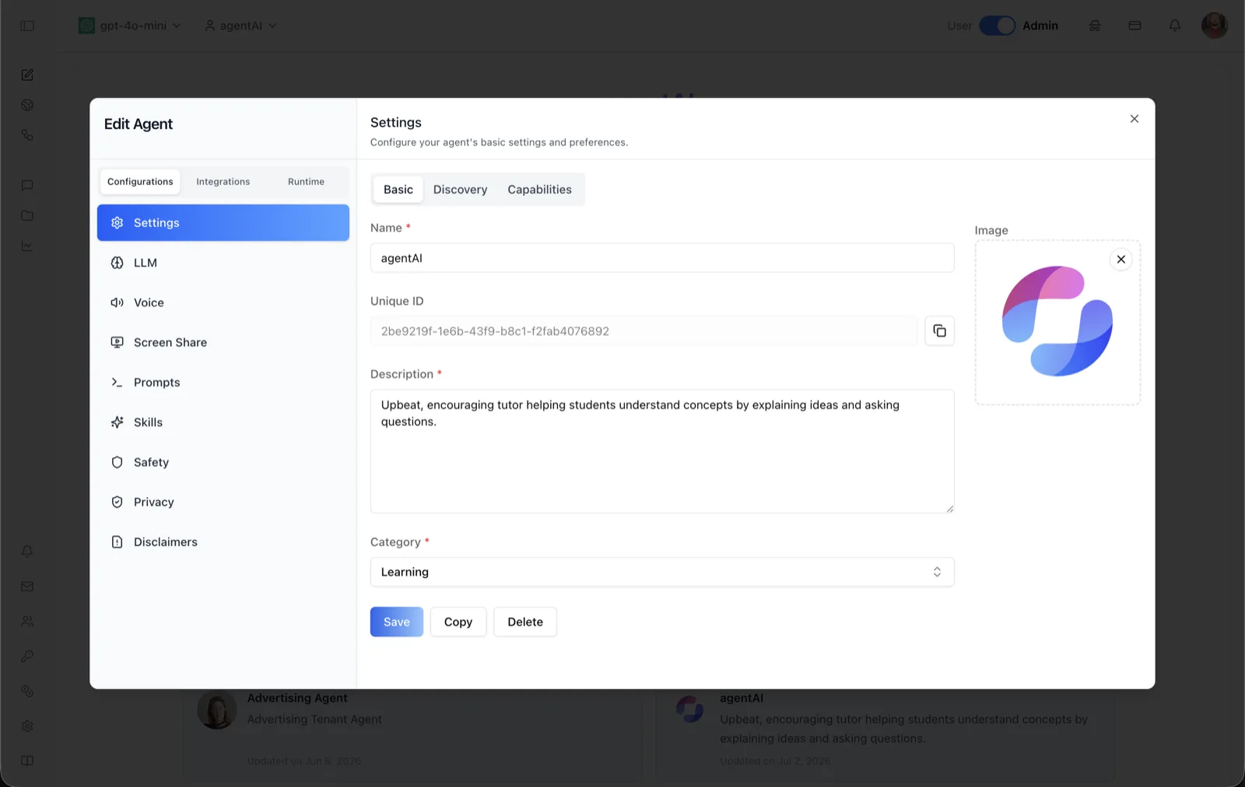Image resolution: width=1245 pixels, height=787 pixels.
Task: Click the shield icon beside Safety
Action: pyautogui.click(x=117, y=462)
